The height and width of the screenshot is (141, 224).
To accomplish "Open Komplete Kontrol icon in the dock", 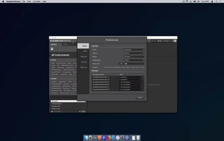I will pyautogui.click(x=127, y=138).
